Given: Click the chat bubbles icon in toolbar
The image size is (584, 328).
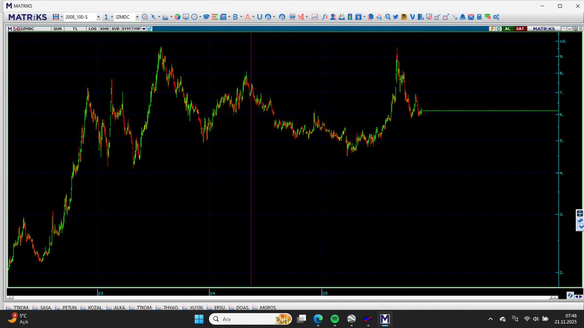Looking at the screenshot, I should pos(487,17).
